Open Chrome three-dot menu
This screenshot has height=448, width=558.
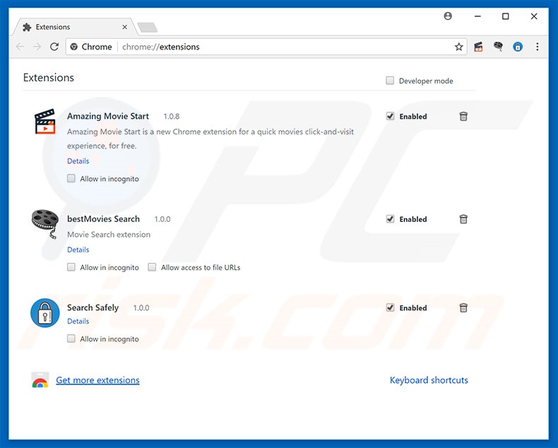[x=538, y=47]
